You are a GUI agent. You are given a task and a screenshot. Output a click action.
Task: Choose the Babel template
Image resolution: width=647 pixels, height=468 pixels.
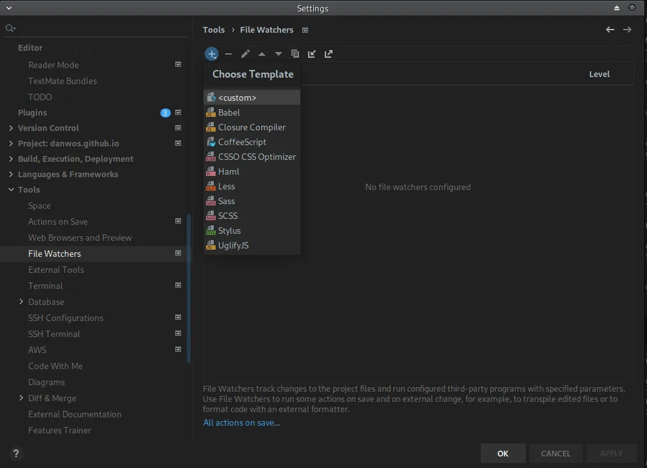[252, 112]
